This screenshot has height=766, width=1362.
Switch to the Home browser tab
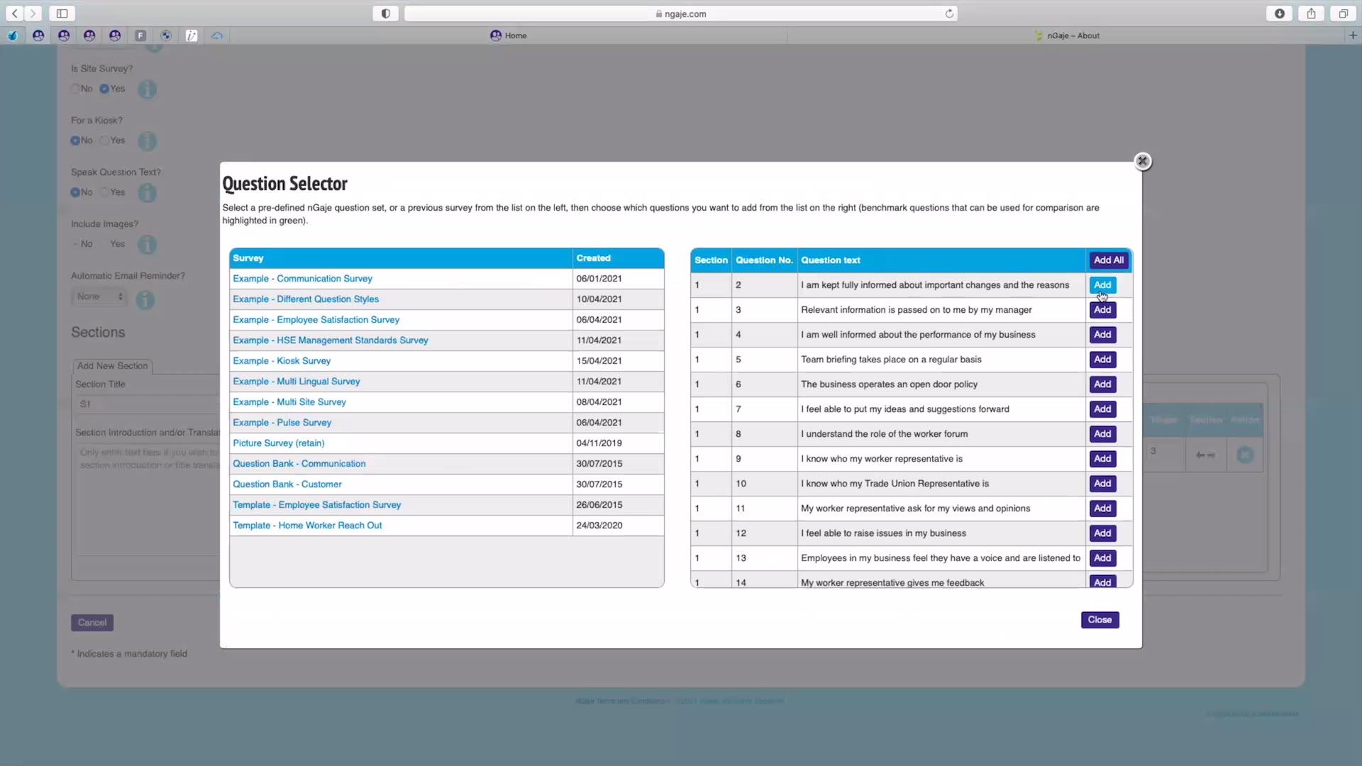coord(509,35)
